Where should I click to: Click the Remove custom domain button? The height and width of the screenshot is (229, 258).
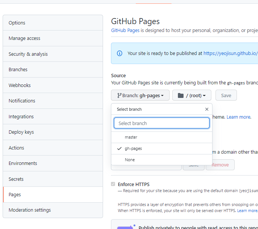coord(220,165)
